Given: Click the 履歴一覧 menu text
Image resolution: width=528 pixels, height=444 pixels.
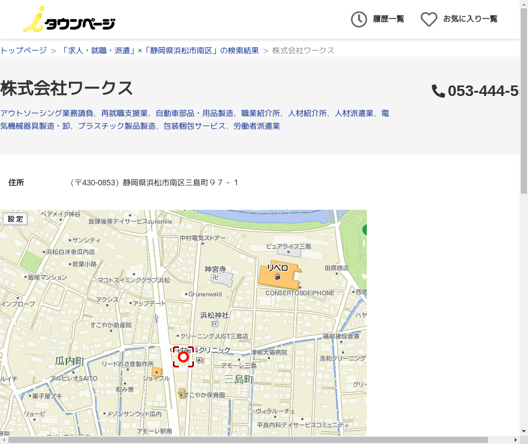Looking at the screenshot, I should 388,19.
